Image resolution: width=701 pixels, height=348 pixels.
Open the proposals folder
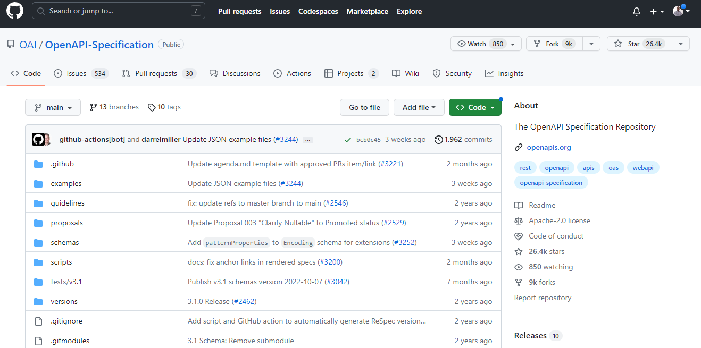pos(66,223)
